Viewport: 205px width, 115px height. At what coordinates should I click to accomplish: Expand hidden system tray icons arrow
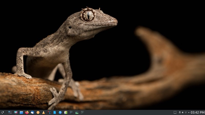pyautogui.click(x=189, y=112)
